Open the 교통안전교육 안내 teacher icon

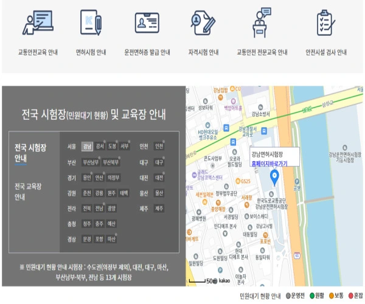click(38, 22)
